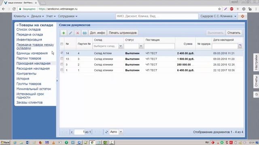Click the orange settings icon beside the user menu
Viewport: 259px width, 145px height.
tap(242, 16)
